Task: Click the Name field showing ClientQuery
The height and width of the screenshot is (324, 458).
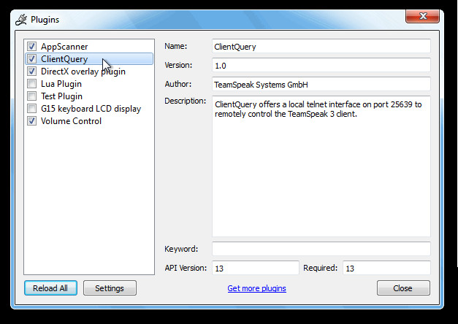Action: click(x=321, y=47)
